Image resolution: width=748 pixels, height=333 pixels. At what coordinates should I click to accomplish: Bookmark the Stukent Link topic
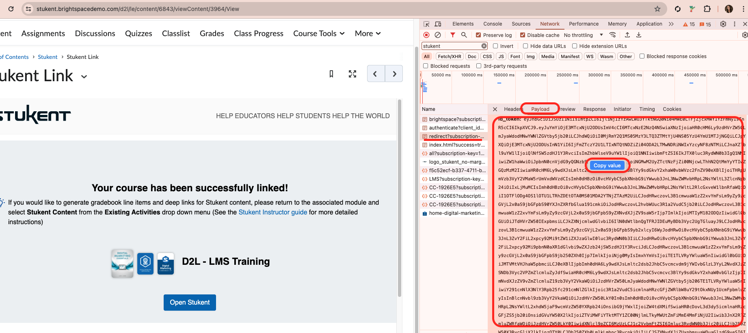(331, 74)
